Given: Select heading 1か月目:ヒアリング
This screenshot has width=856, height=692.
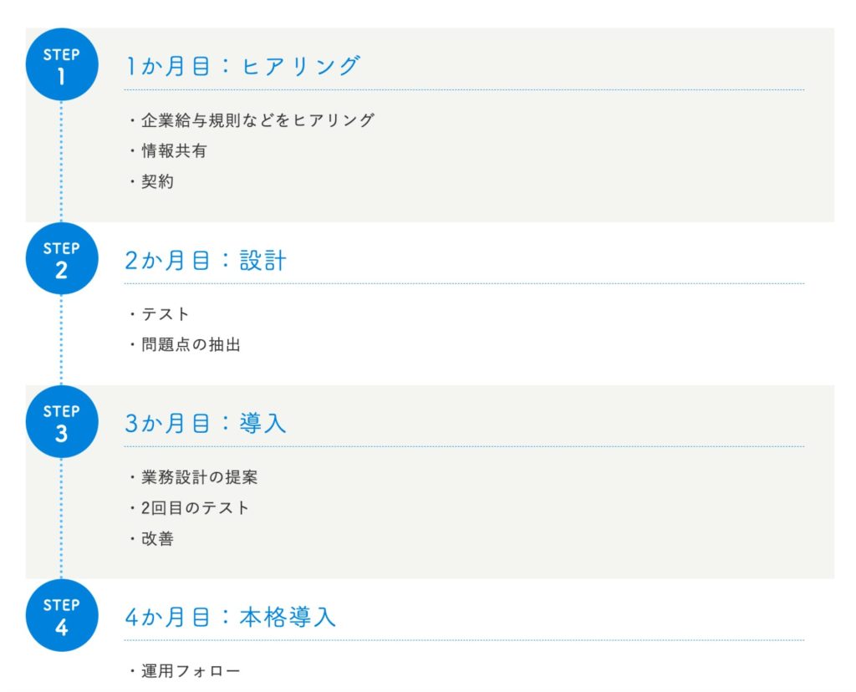Looking at the screenshot, I should pos(243,66).
